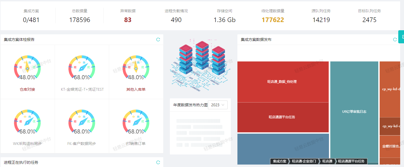The height and width of the screenshot is (167, 404).
Task: Click the 总数据量 value 178596
Action: [x=80, y=20]
